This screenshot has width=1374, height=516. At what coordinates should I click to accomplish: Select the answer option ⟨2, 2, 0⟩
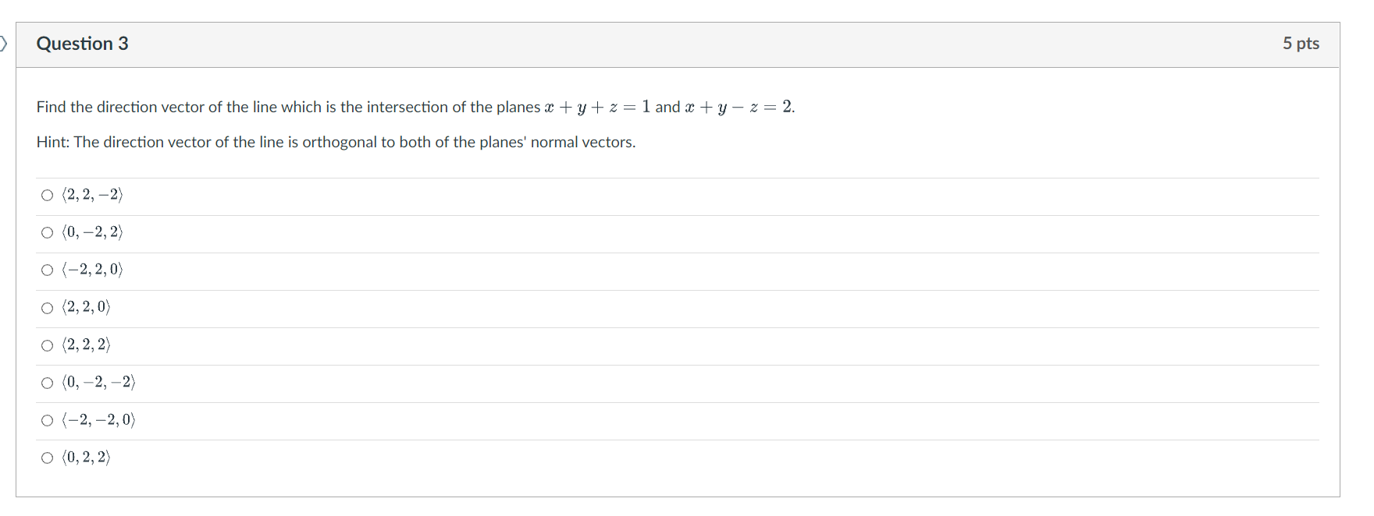tap(47, 307)
